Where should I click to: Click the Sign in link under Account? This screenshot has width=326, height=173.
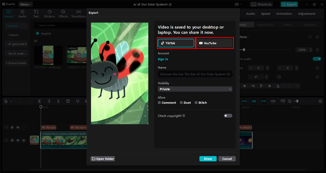click(x=163, y=59)
